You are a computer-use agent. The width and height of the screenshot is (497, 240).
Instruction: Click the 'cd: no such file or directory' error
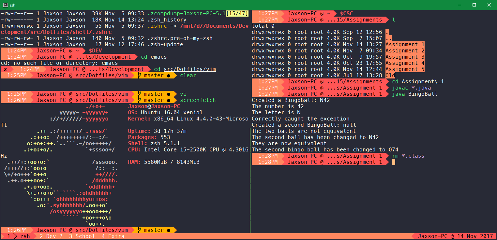pyautogui.click(x=59, y=63)
